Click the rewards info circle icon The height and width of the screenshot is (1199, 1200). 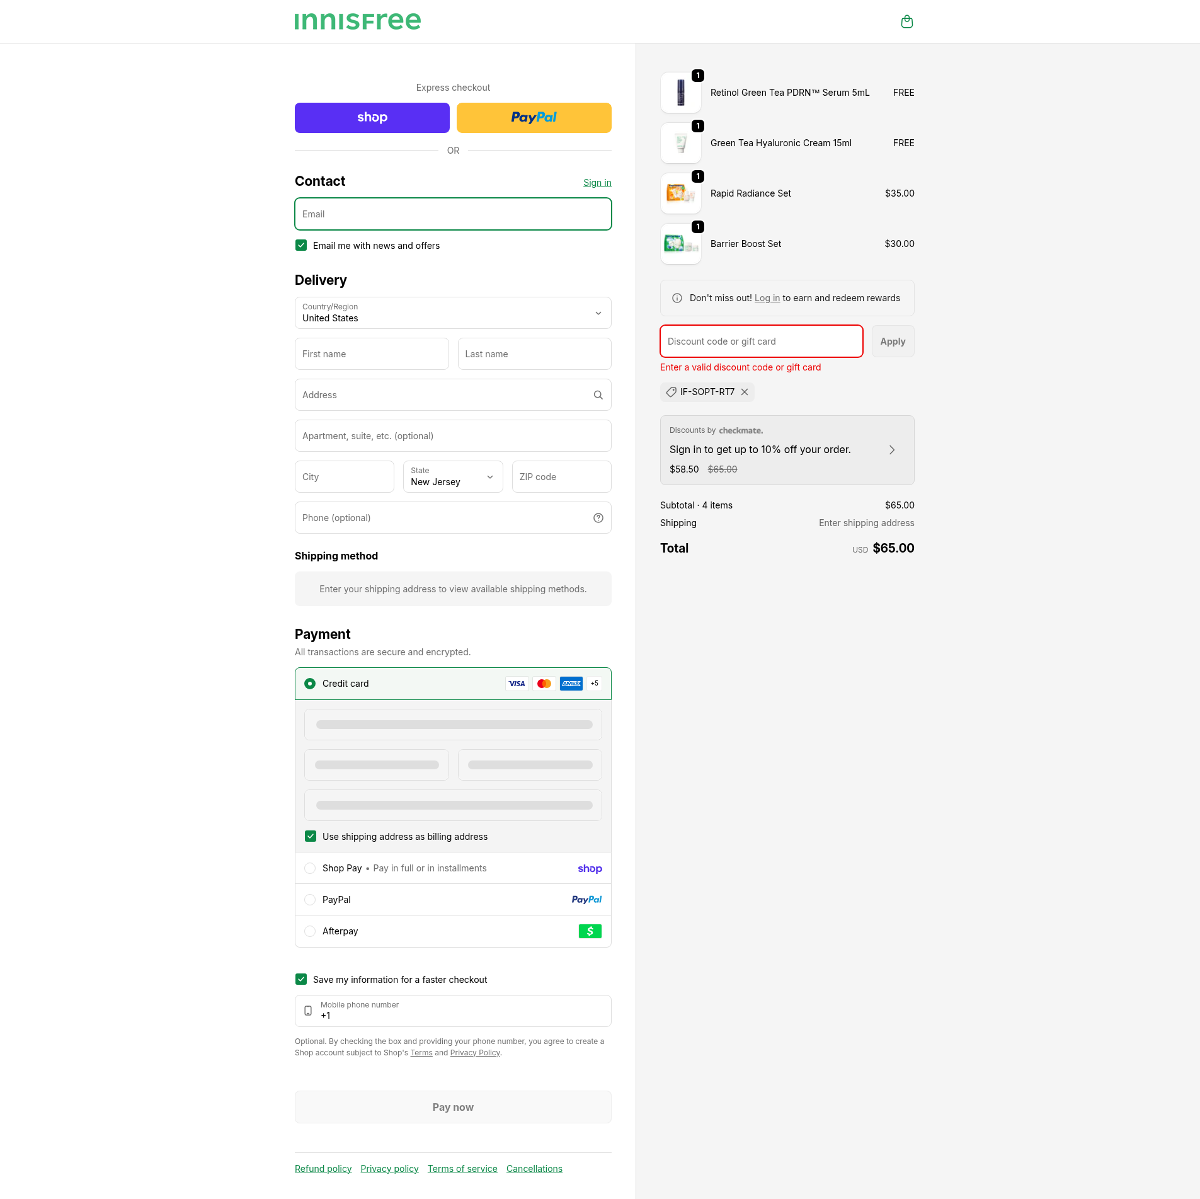677,298
